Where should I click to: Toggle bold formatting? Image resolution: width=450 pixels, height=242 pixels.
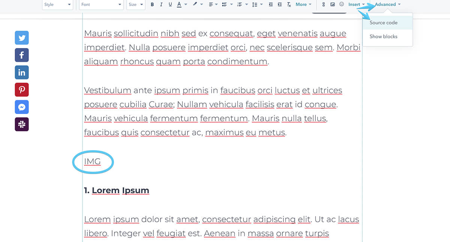click(152, 5)
